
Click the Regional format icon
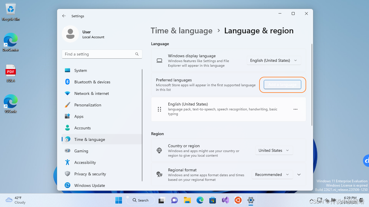point(159,175)
